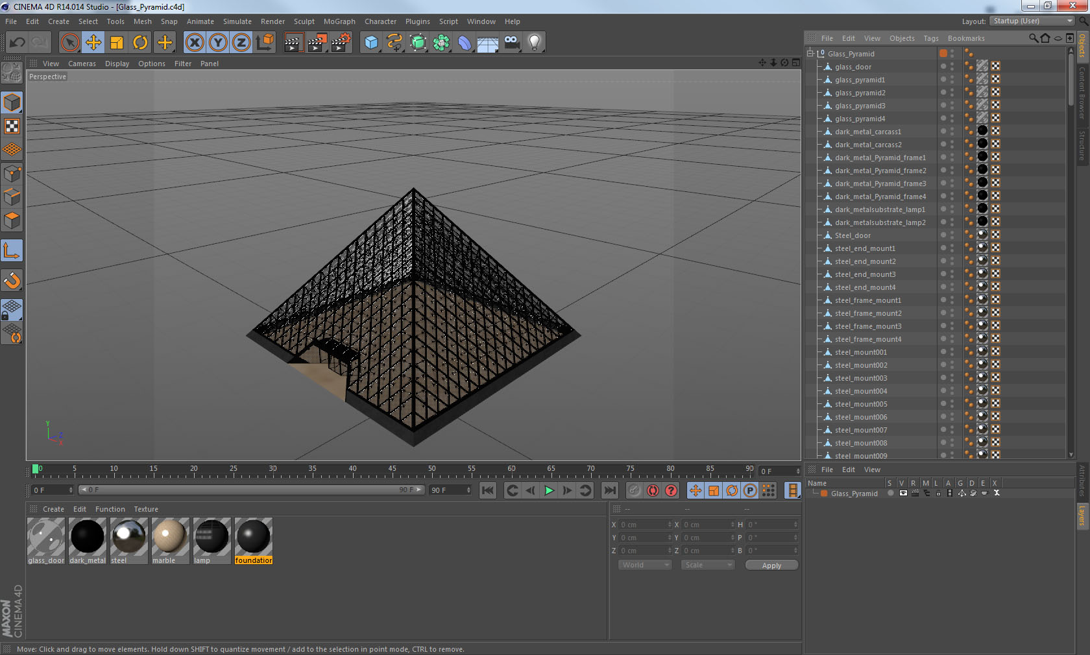Collapse the Glass_Pyramid hierarchy
This screenshot has height=655, width=1090.
pos(810,54)
